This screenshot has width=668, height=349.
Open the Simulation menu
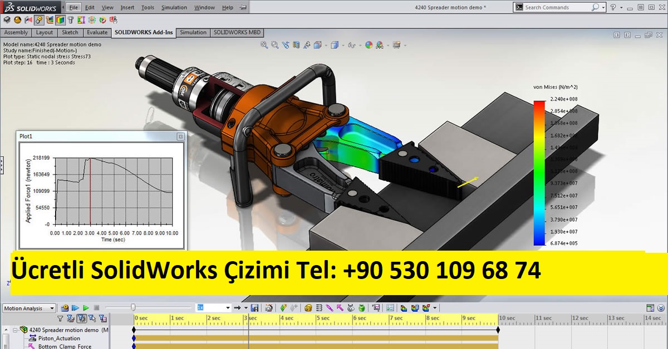tap(174, 7)
